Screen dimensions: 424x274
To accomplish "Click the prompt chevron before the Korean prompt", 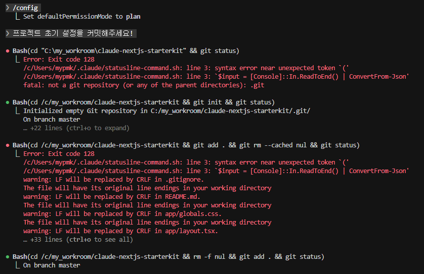I will tap(8, 33).
